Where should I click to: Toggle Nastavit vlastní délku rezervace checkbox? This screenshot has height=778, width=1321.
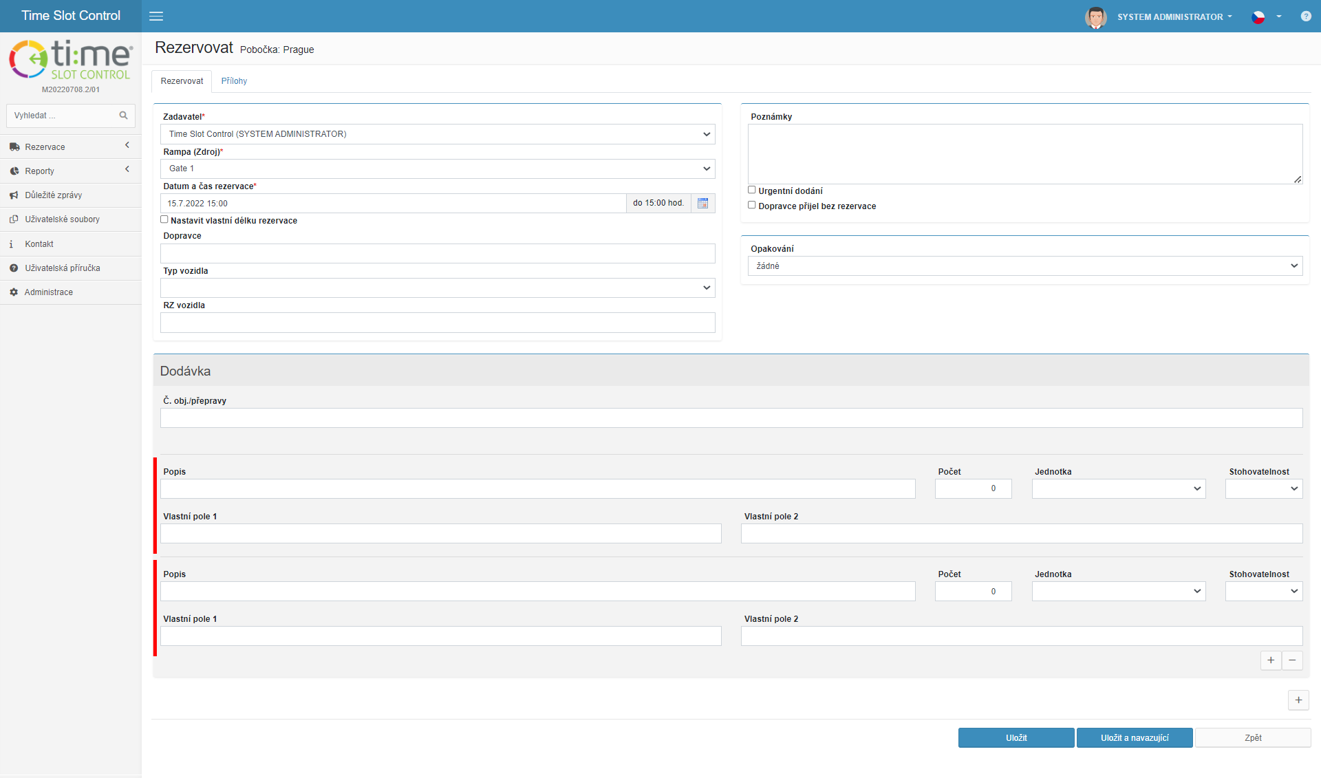point(164,219)
